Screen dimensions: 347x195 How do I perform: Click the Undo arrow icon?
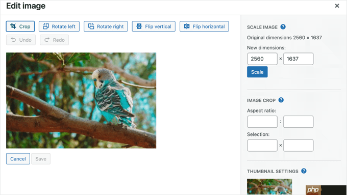click(13, 40)
